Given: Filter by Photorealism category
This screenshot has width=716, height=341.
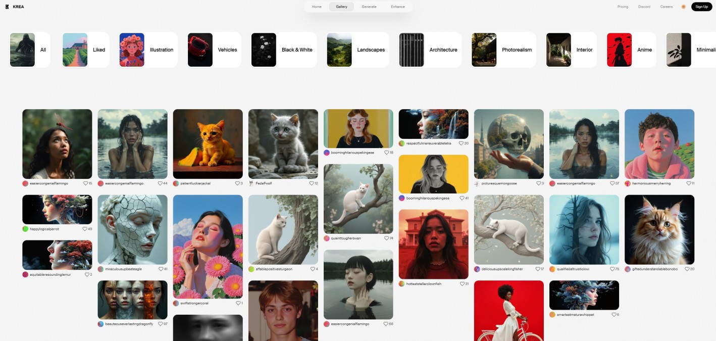Looking at the screenshot, I should (x=504, y=50).
